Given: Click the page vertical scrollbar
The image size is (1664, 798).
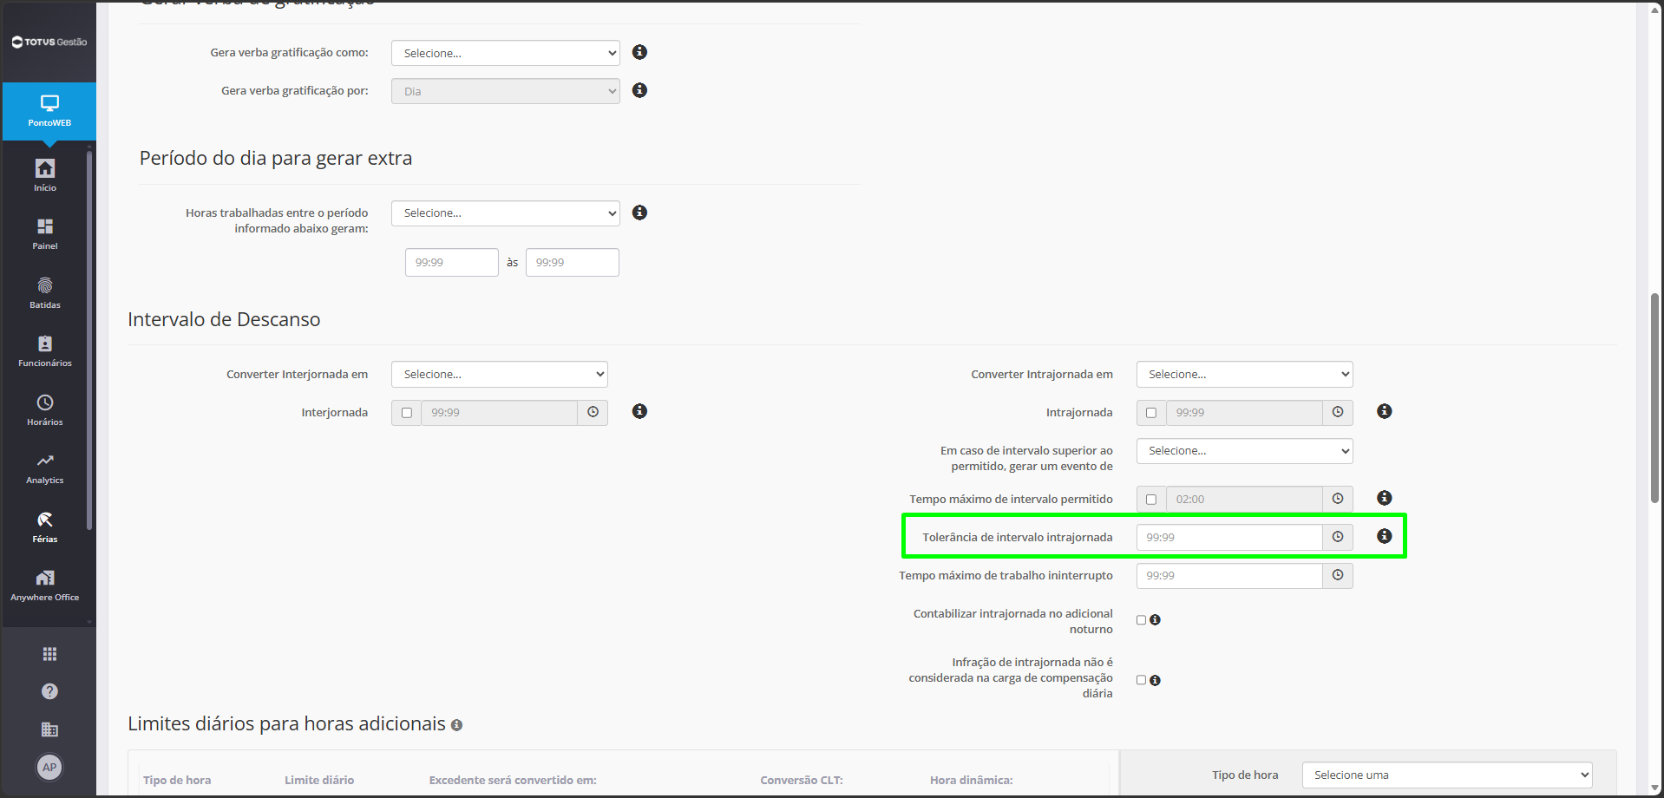Looking at the screenshot, I should (1654, 398).
